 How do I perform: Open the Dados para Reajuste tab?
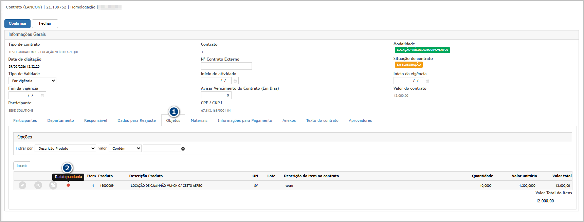[x=136, y=120]
